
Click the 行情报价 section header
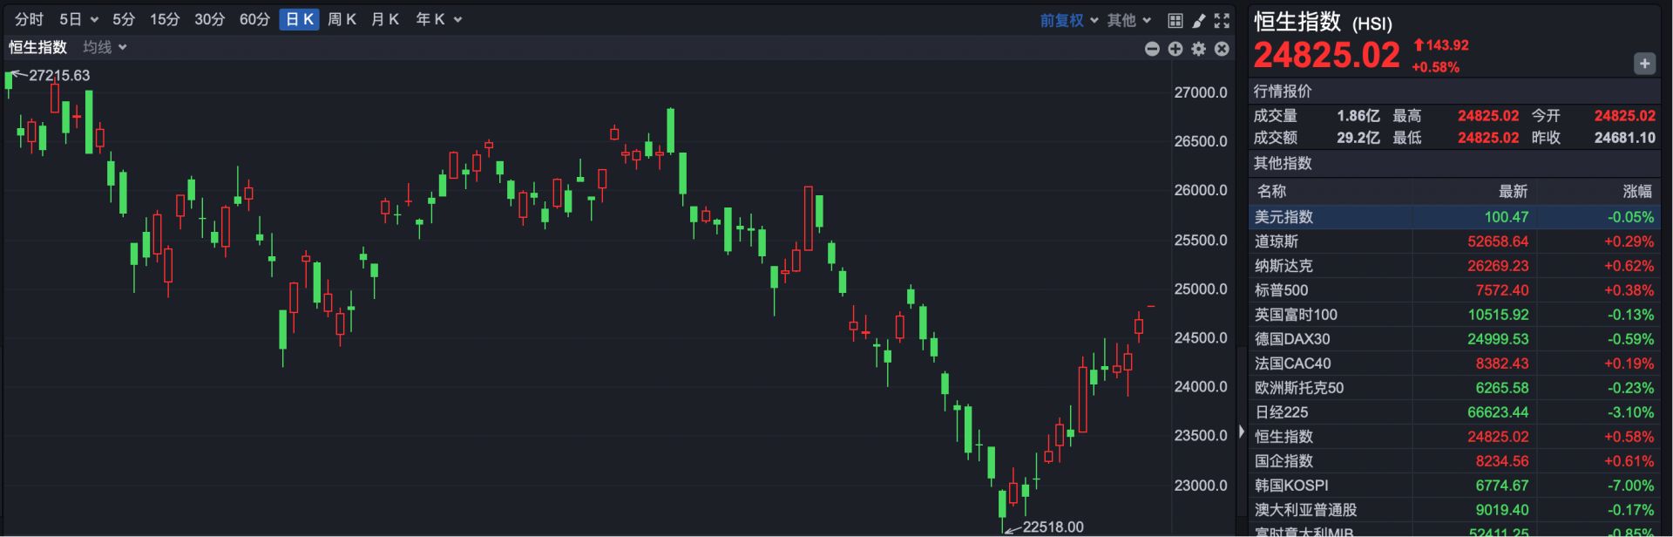pos(1283,92)
